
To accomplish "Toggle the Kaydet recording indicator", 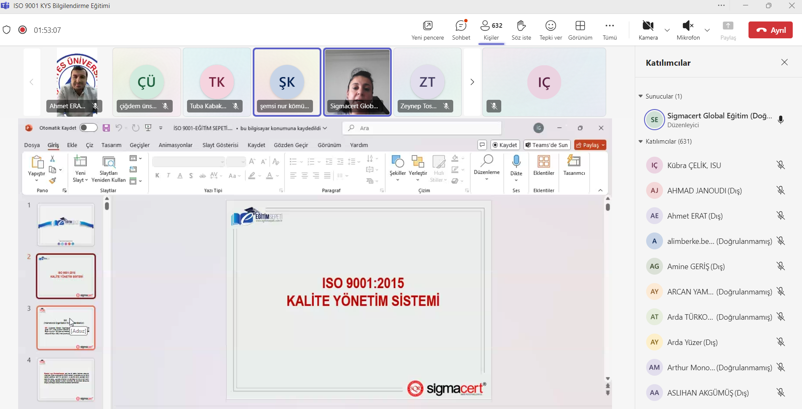I will [x=504, y=144].
